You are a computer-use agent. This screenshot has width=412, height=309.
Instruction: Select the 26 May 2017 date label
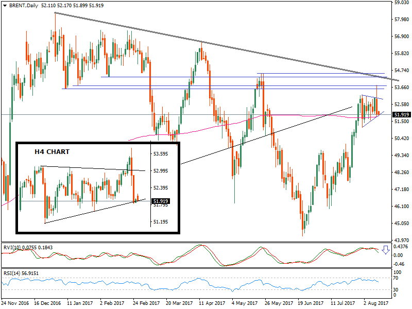coord(278,303)
